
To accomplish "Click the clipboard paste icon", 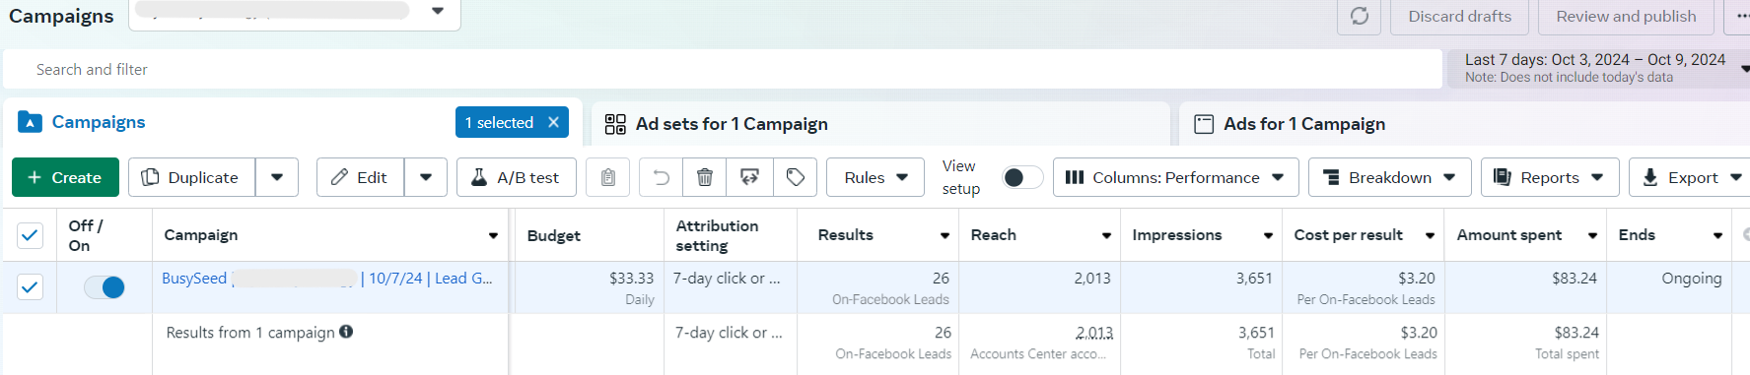I will point(608,177).
